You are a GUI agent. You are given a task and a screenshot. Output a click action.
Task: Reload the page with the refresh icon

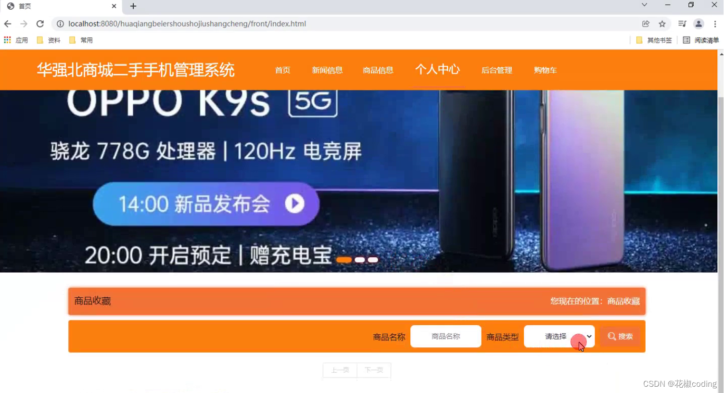[x=40, y=24]
